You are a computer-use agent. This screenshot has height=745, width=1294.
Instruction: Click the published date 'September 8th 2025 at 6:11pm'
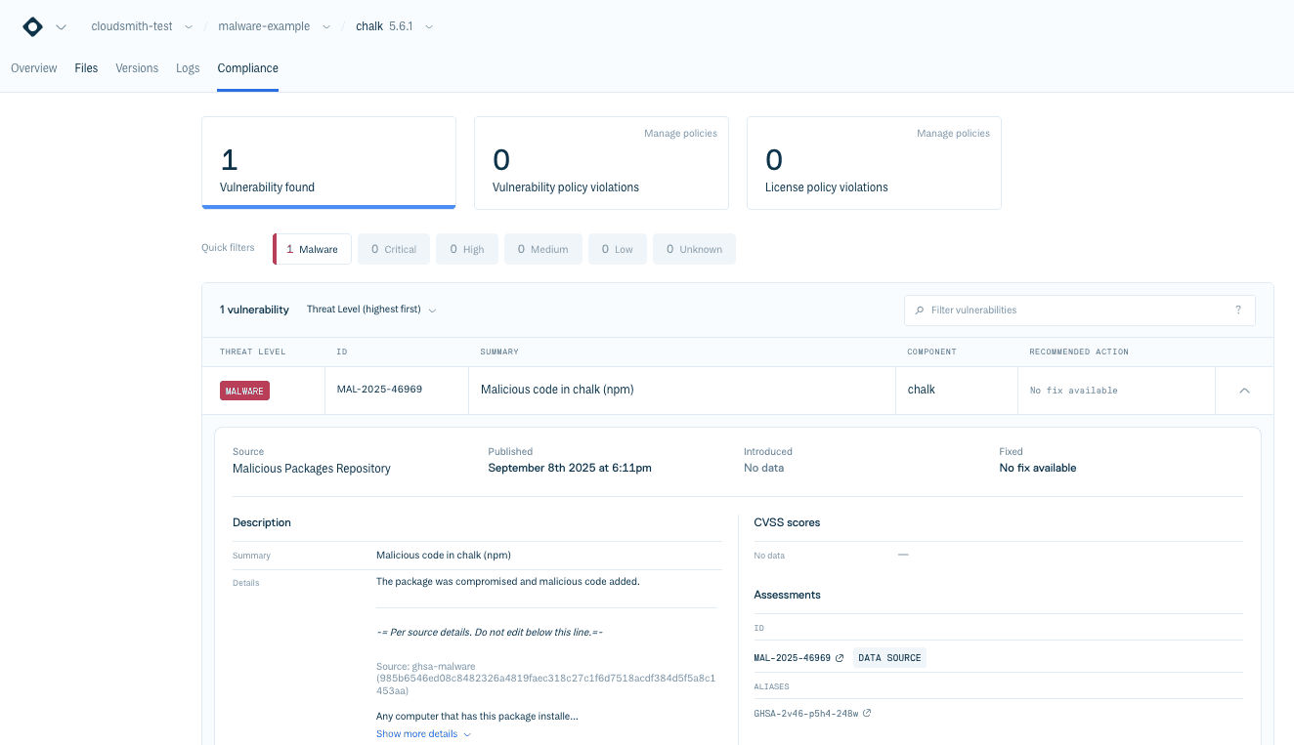[570, 468]
